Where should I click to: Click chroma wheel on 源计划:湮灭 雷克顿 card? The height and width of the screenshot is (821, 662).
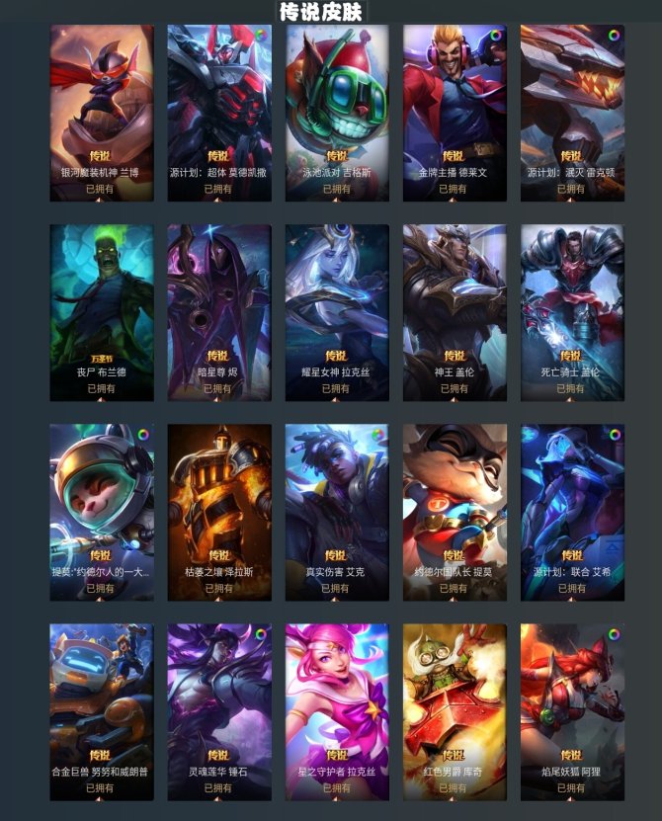point(614,36)
